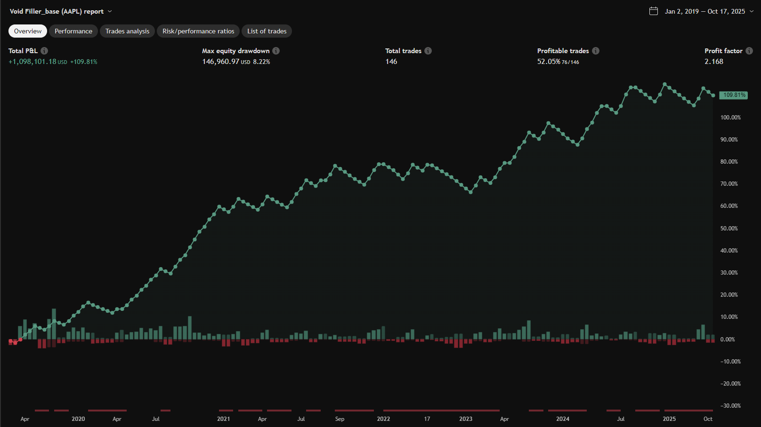The image size is (761, 427).
Task: Click the 2022 label on time axis
Action: 383,419
